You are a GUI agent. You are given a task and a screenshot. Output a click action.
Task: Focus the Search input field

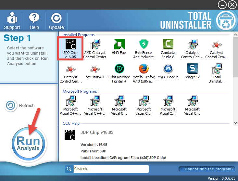tap(110, 169)
